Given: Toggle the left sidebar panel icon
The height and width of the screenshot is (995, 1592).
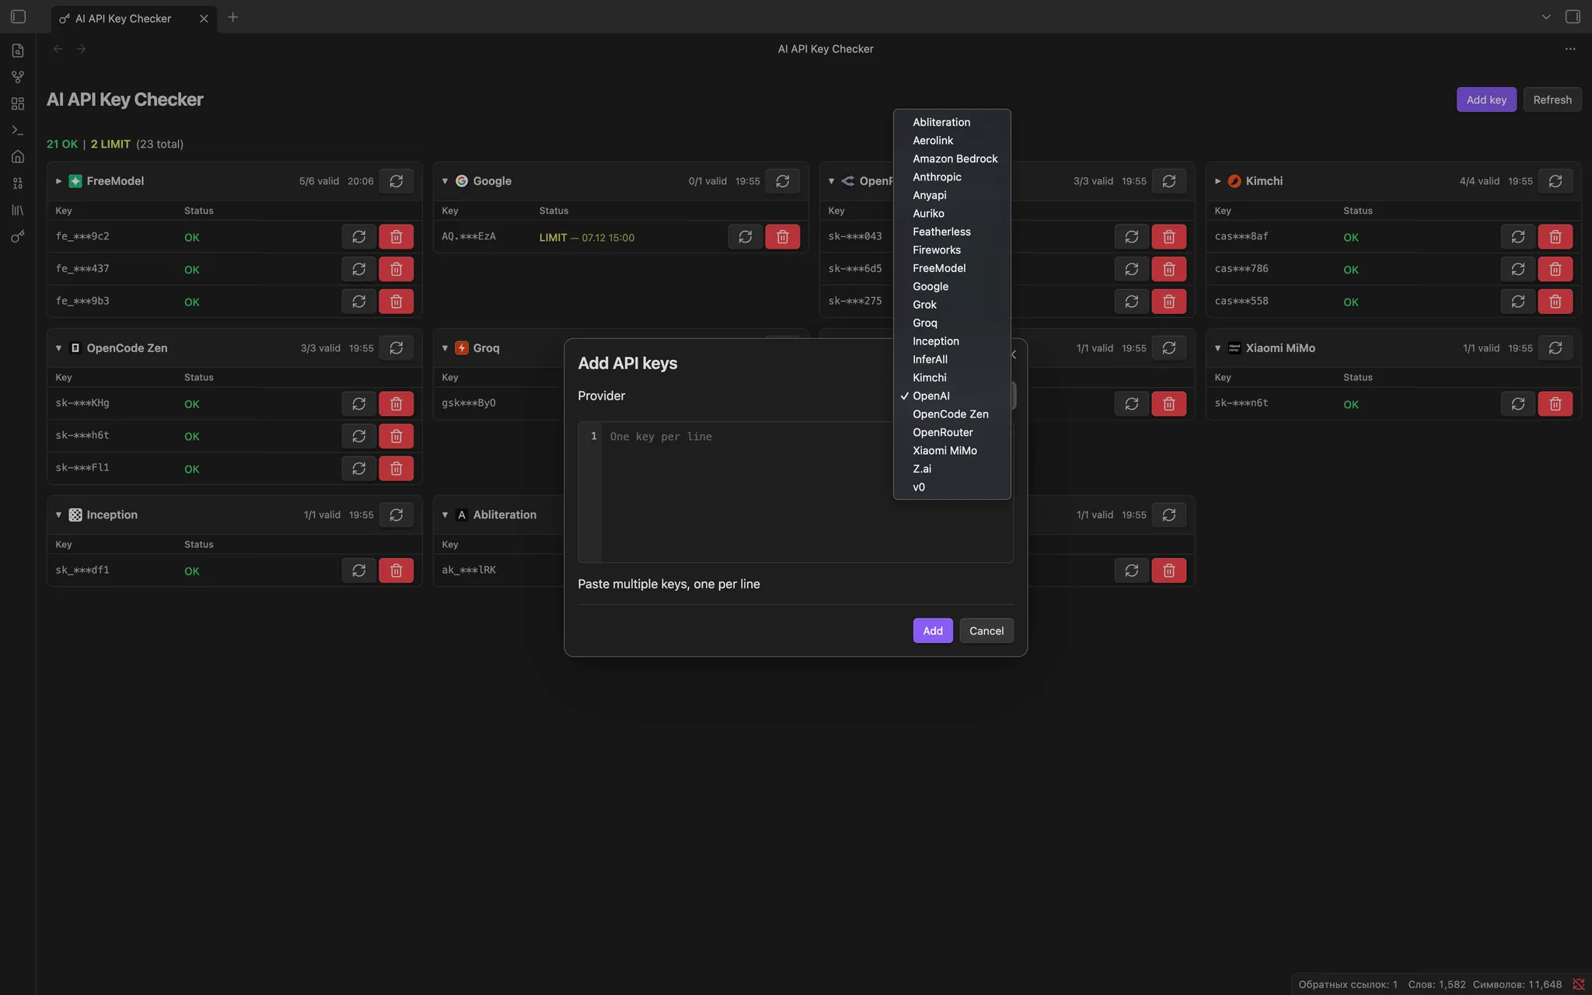Looking at the screenshot, I should [19, 16].
